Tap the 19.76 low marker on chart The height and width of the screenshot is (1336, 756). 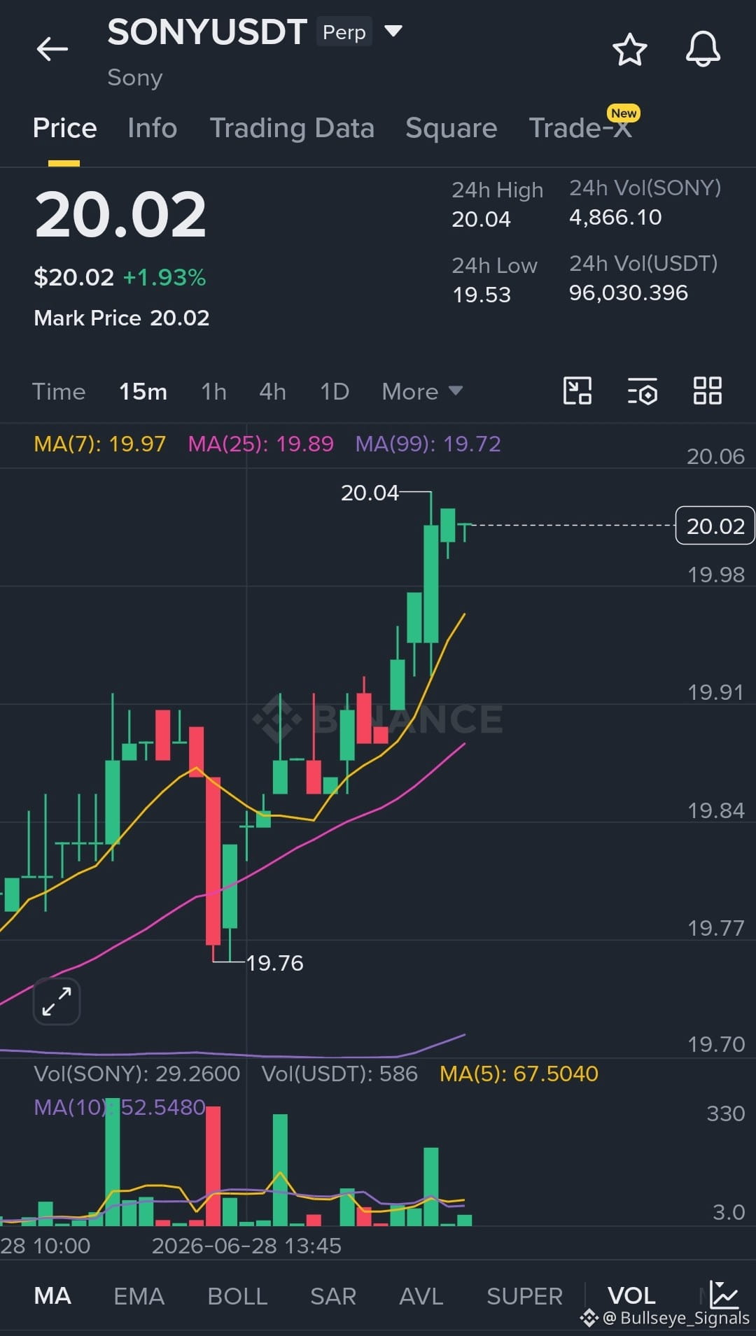(274, 963)
